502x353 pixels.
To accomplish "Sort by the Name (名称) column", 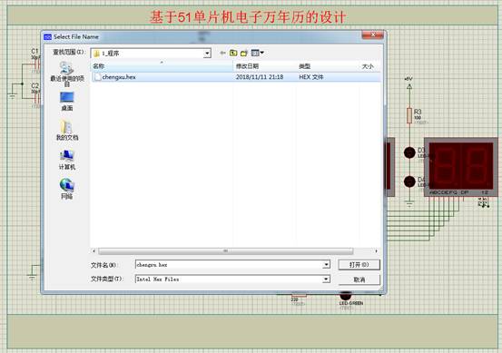I will (x=162, y=66).
